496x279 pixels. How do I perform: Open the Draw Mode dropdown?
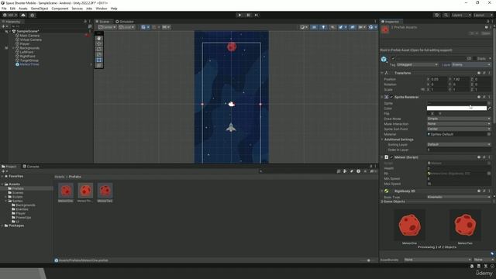[459, 119]
